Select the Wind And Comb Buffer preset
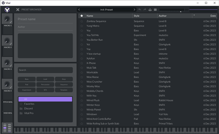This screenshot has width=219, height=134. click(148, 119)
